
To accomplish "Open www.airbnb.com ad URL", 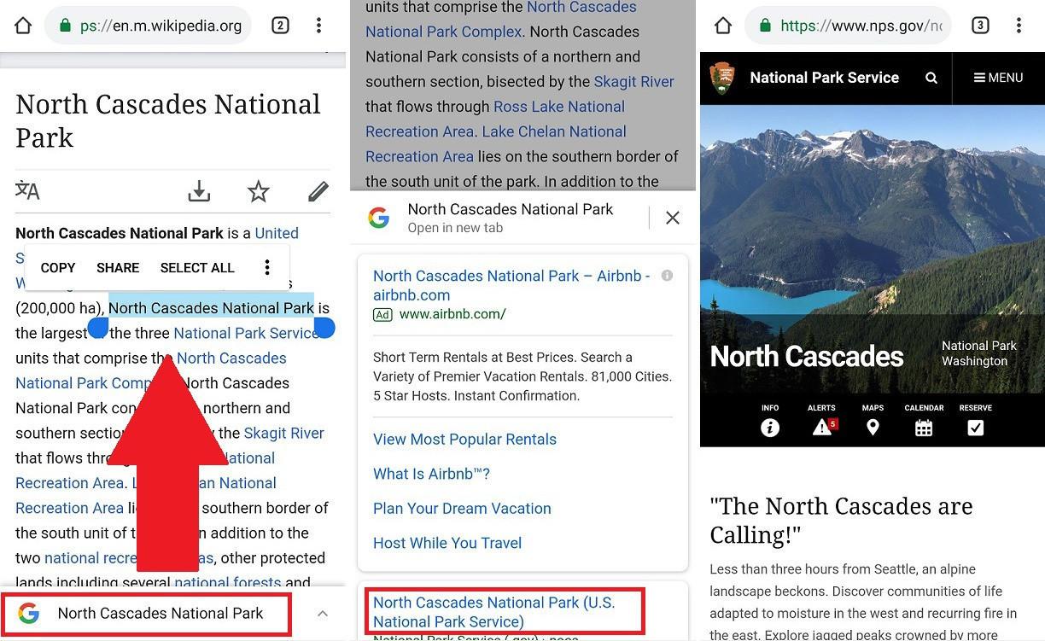I will 452,314.
